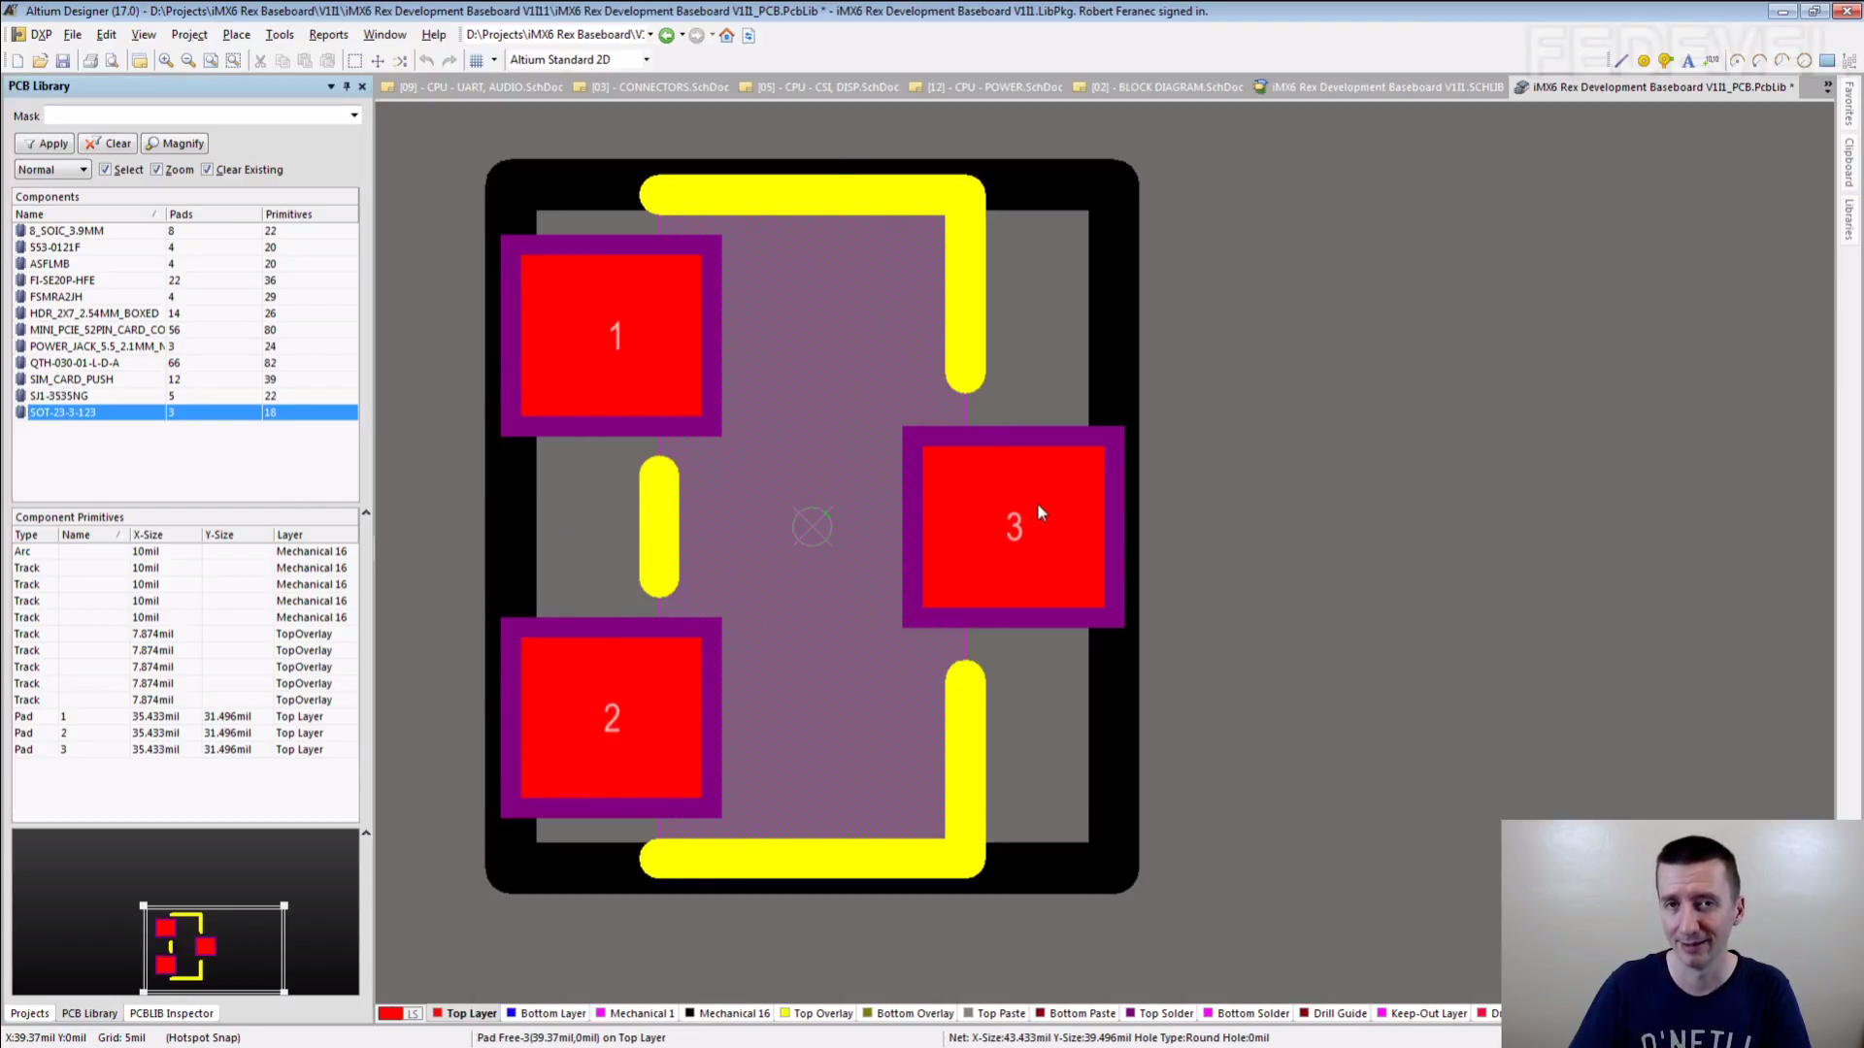Click the Zoom In magnifier icon

(x=166, y=60)
